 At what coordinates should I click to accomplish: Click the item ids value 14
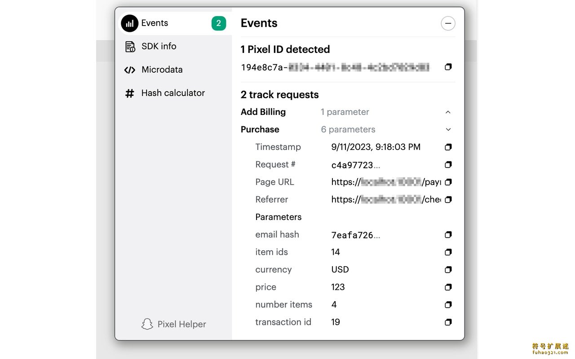(x=336, y=252)
